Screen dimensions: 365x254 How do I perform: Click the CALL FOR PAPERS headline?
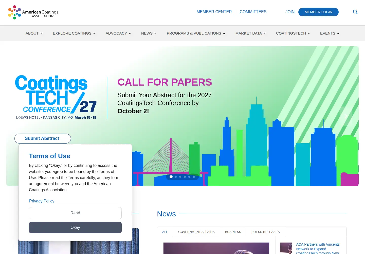165,82
